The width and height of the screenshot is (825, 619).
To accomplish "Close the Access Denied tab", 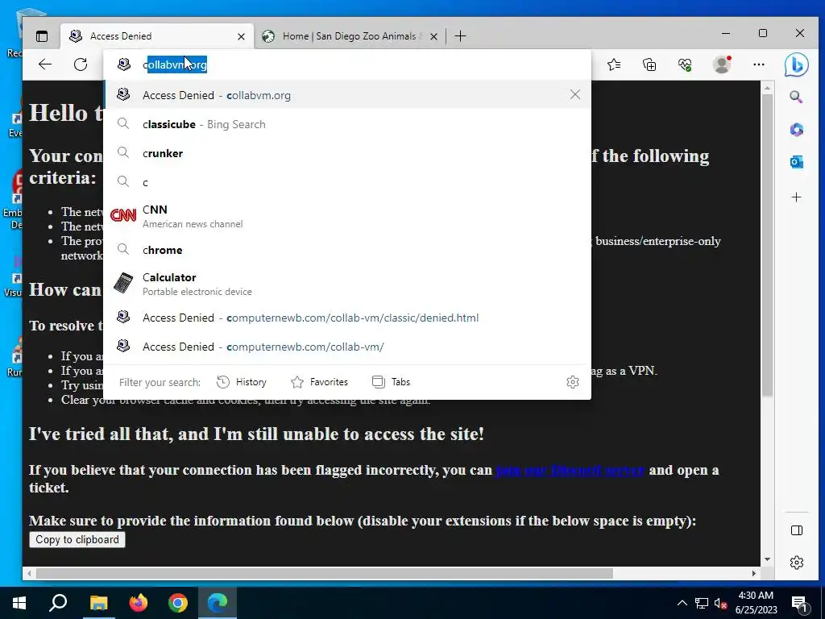I will tap(241, 36).
